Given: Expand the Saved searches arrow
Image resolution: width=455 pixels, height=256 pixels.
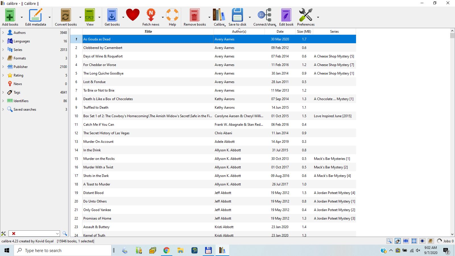Looking at the screenshot, I should 3,110.
